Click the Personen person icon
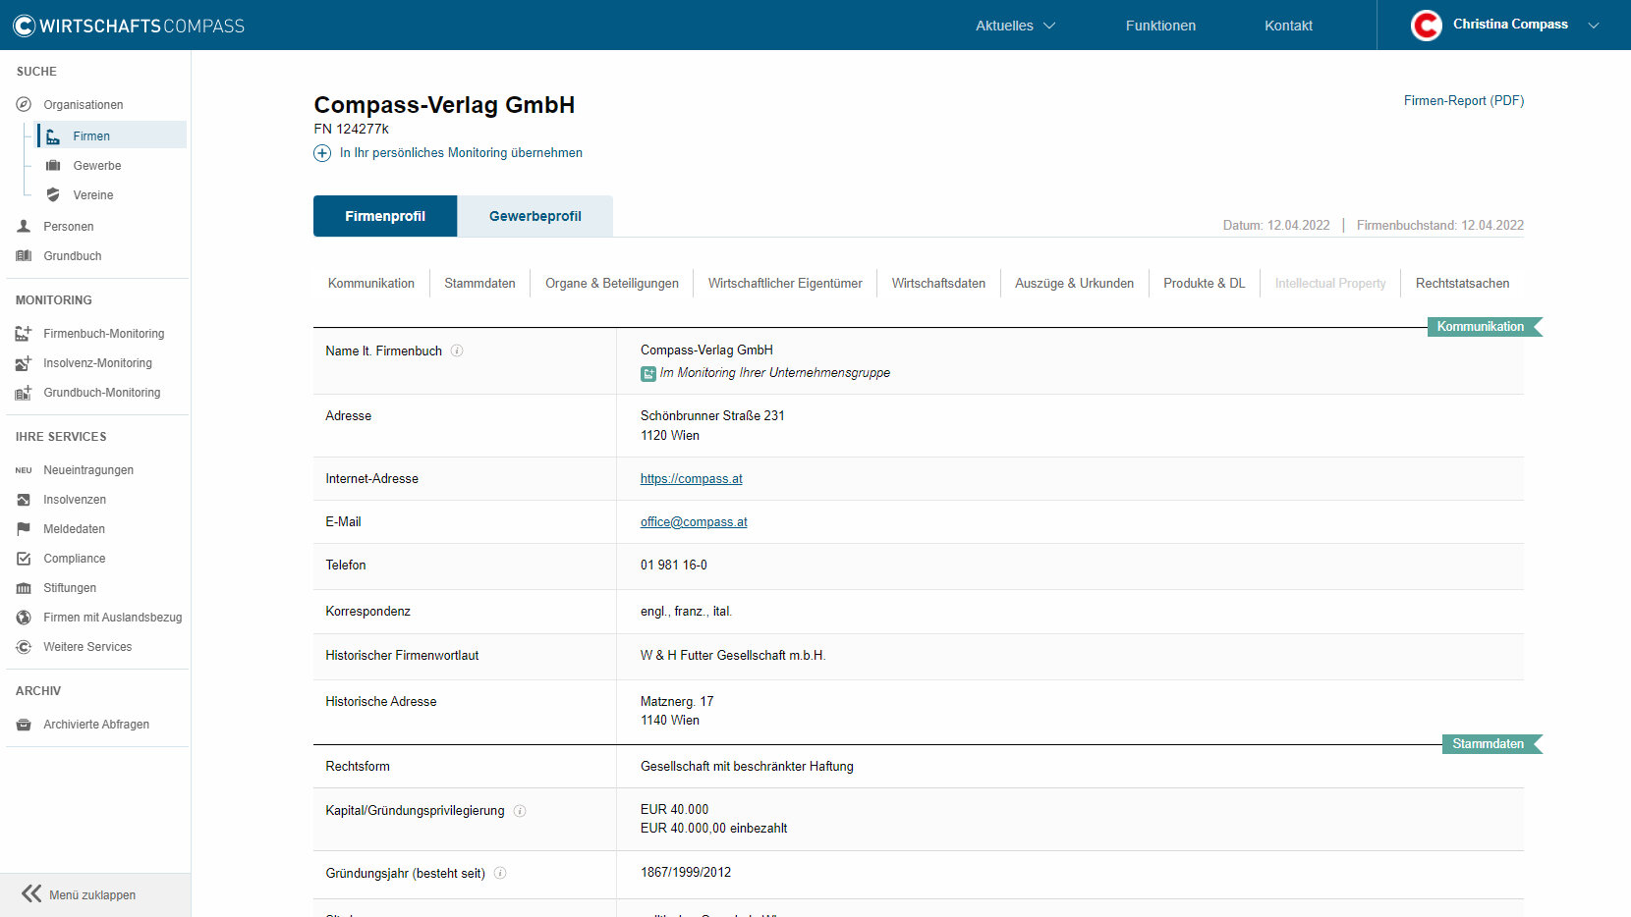Screen dimensions: 1631x917 pyautogui.click(x=24, y=226)
